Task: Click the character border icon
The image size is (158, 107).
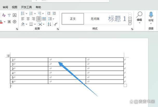Action: coord(15,15)
